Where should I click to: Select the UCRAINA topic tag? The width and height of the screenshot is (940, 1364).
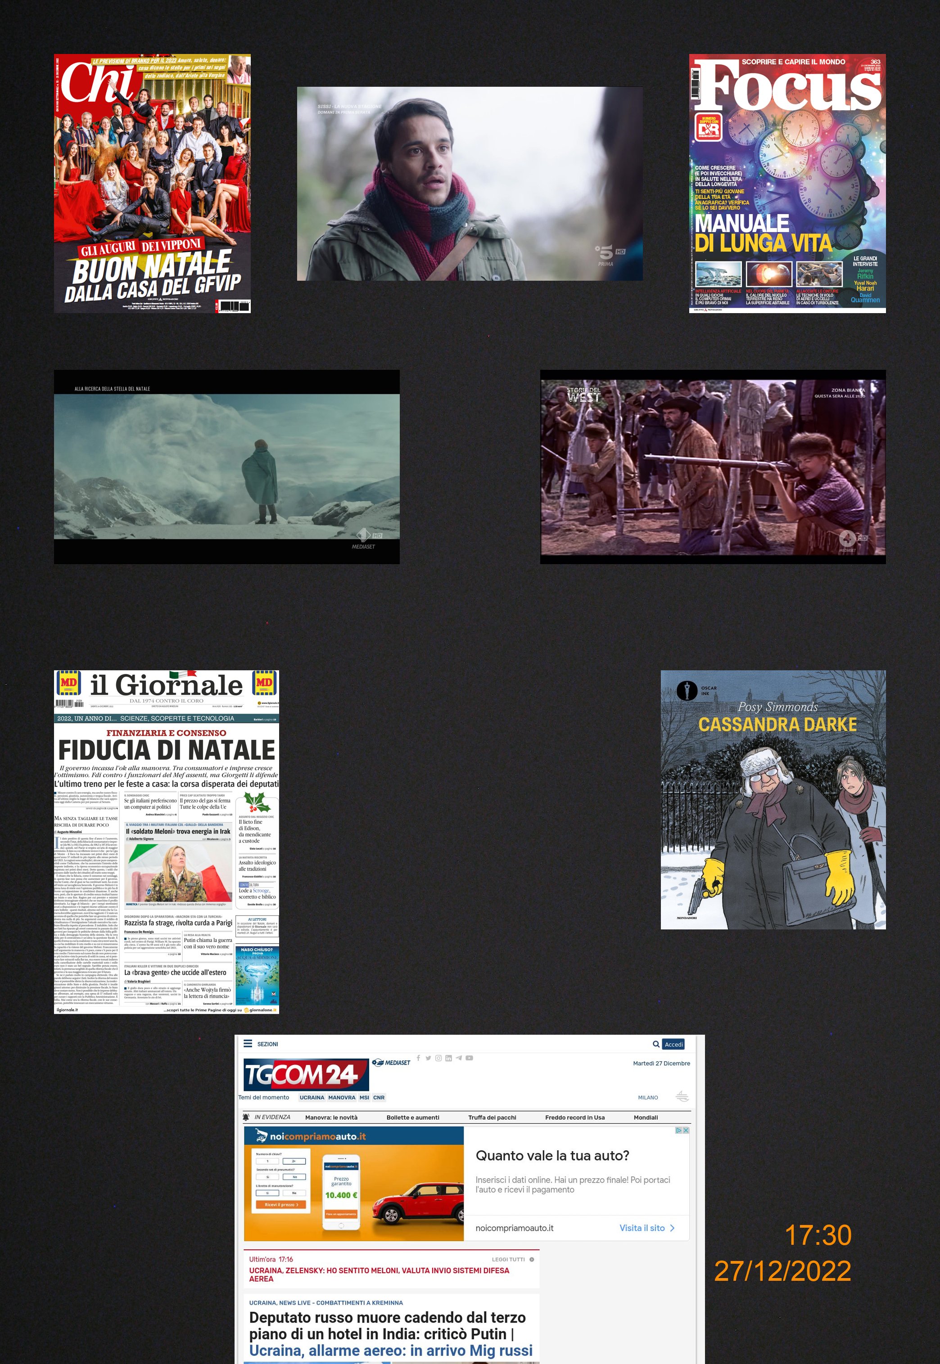coord(312,1097)
